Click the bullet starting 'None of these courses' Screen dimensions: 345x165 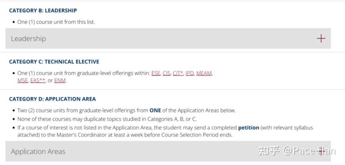click(x=107, y=119)
